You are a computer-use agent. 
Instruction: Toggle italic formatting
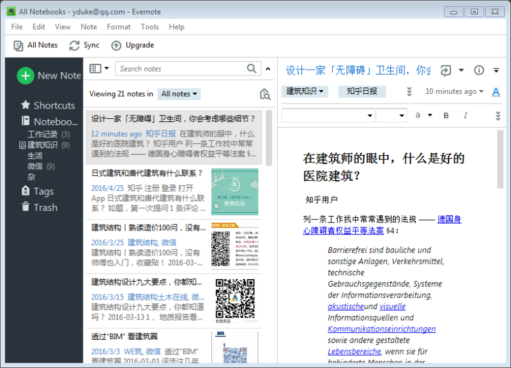[x=465, y=116]
